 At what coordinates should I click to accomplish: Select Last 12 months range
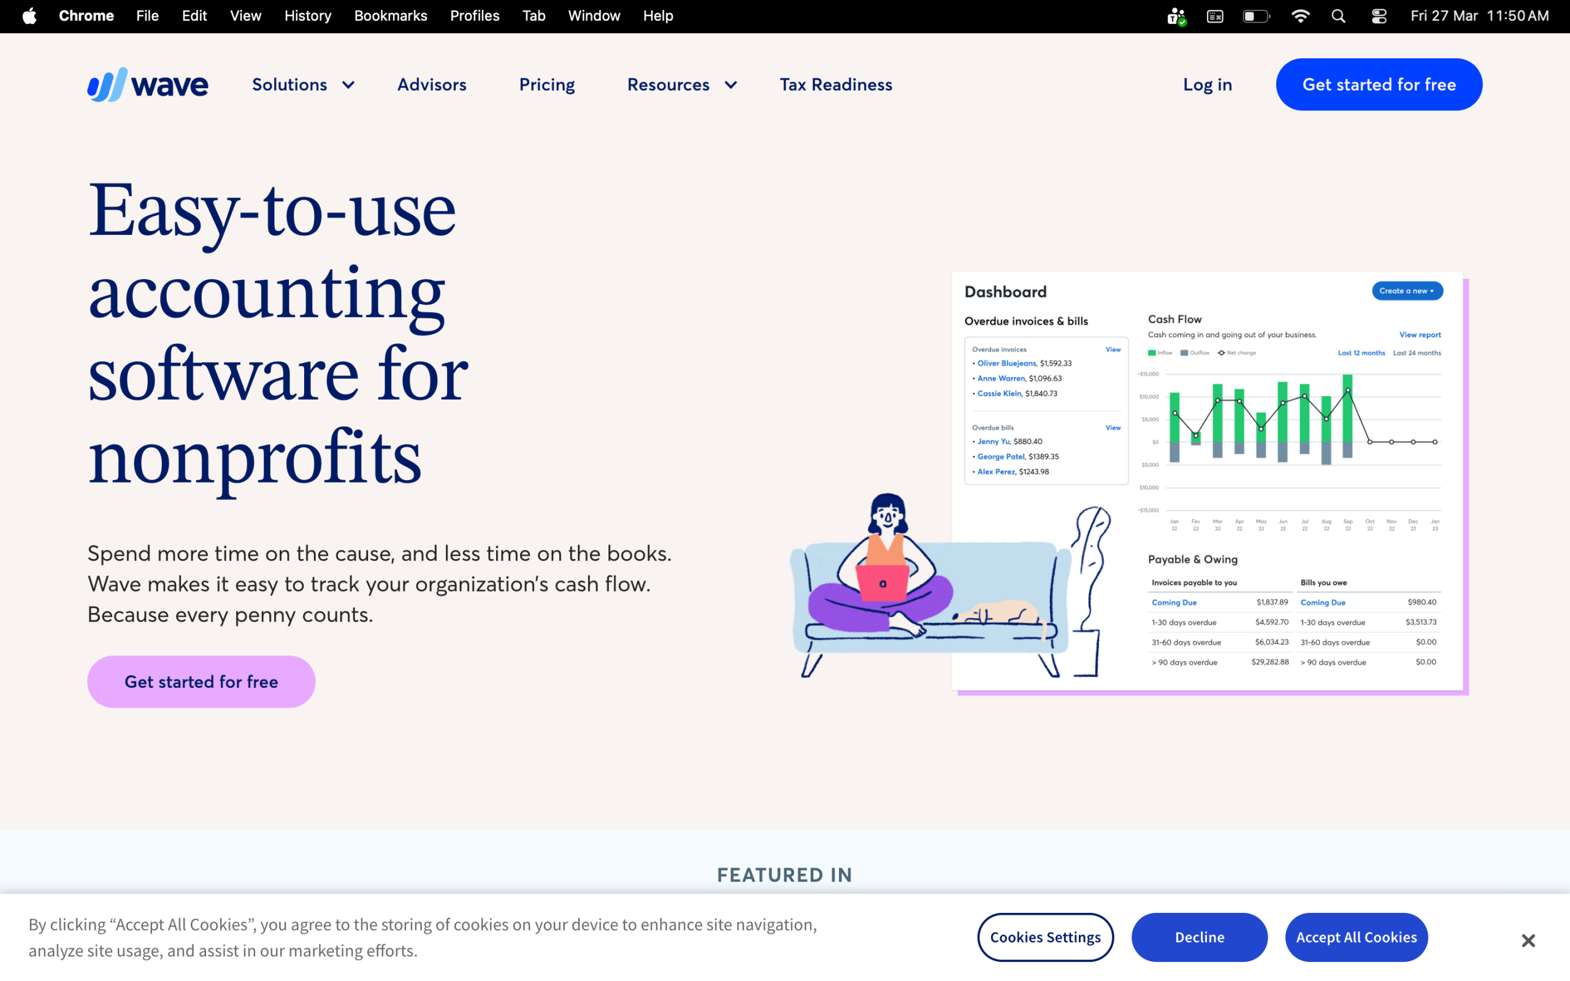pyautogui.click(x=1361, y=353)
